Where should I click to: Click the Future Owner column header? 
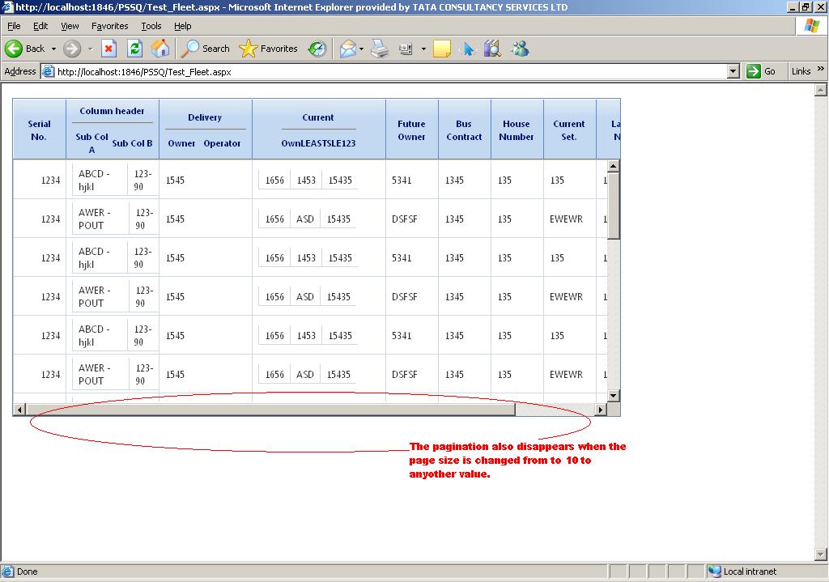pos(411,130)
